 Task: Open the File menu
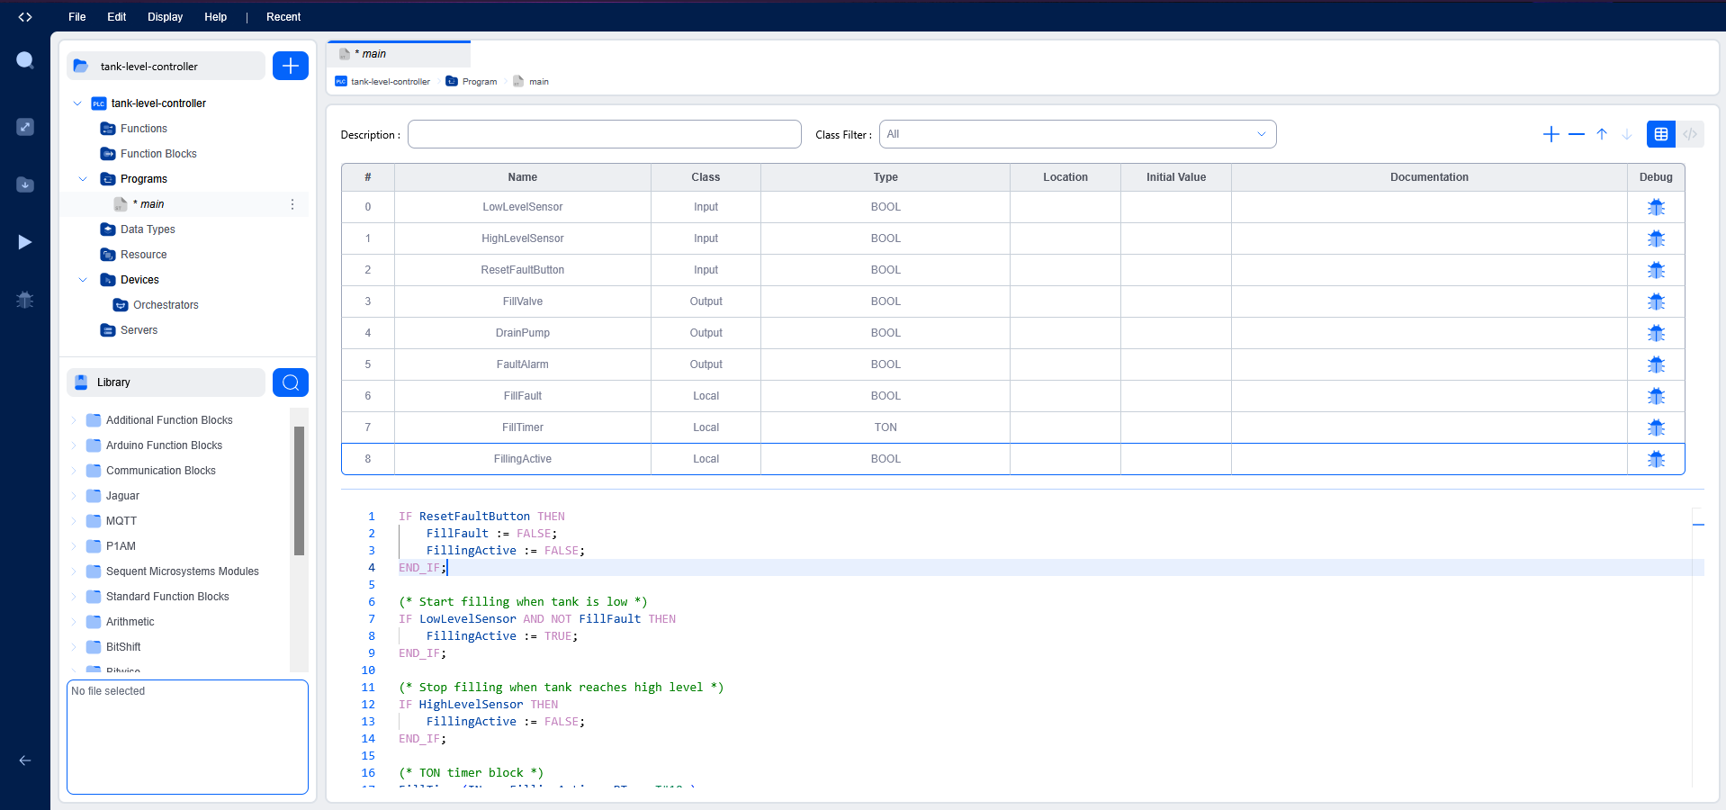tap(77, 17)
